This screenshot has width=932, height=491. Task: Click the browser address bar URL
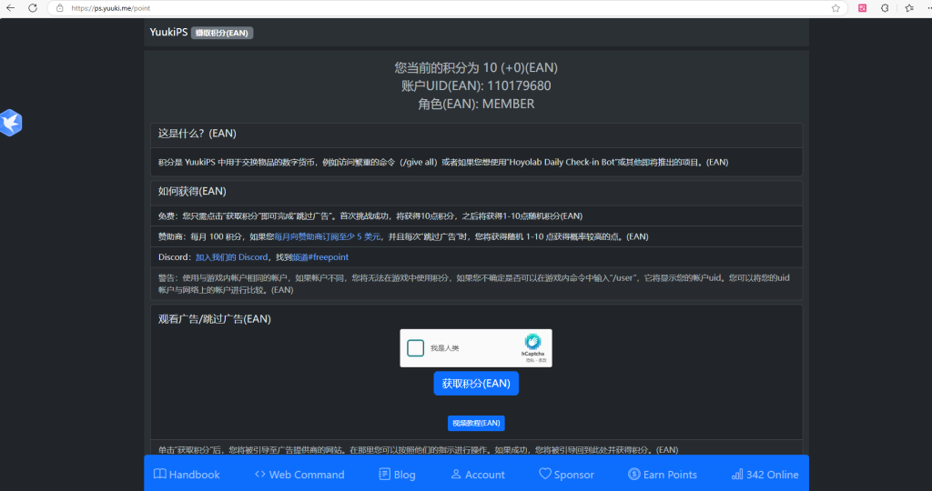click(x=110, y=8)
